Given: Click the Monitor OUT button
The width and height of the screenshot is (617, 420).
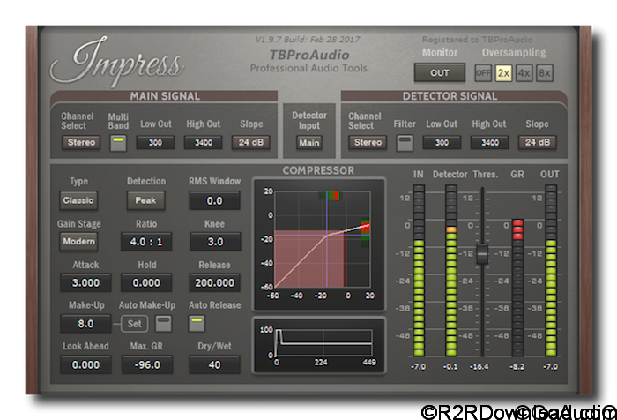Looking at the screenshot, I should pos(440,73).
